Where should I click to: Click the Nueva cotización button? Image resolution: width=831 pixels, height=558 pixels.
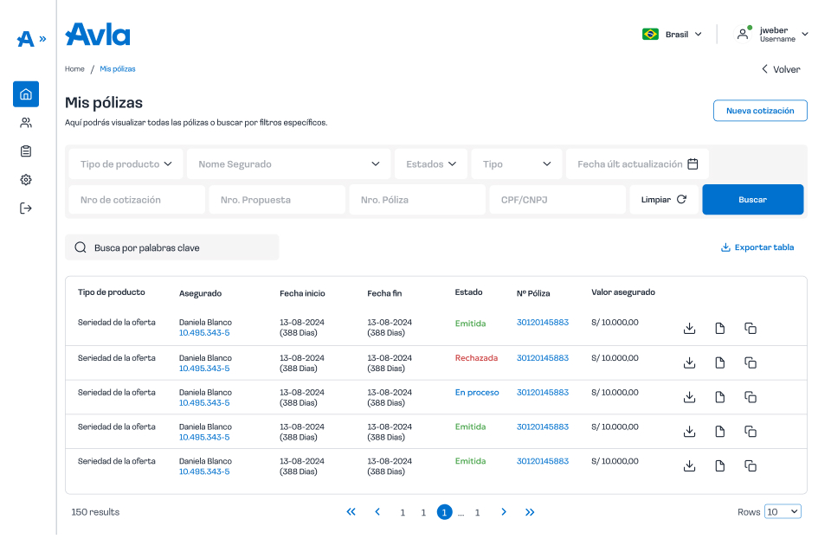(759, 111)
